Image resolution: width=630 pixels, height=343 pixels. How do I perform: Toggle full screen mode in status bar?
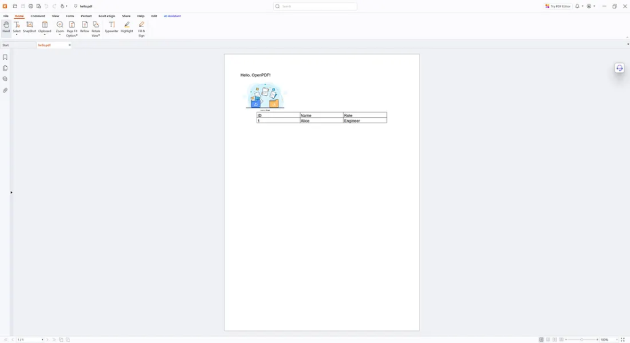[623, 339]
